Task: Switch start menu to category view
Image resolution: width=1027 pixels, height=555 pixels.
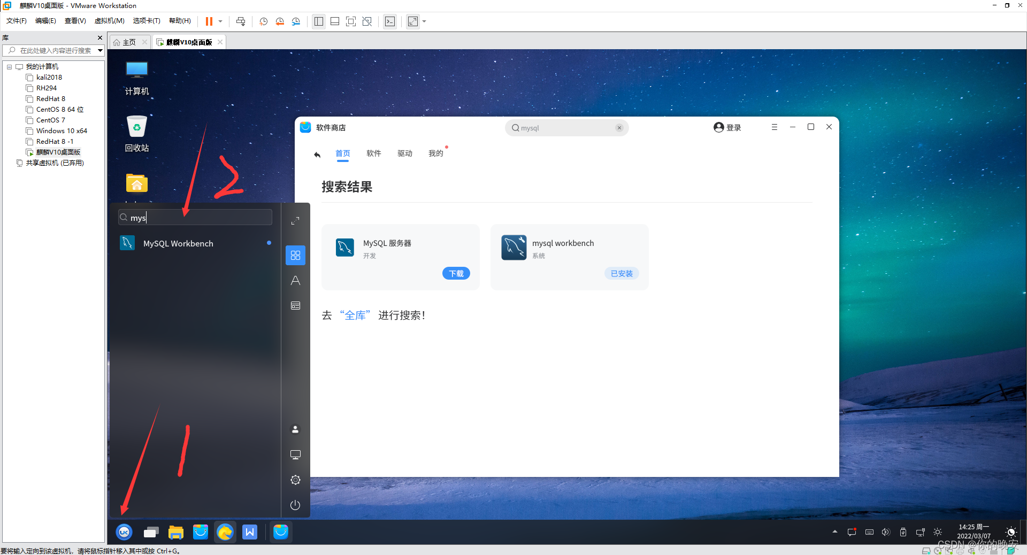Action: tap(295, 306)
